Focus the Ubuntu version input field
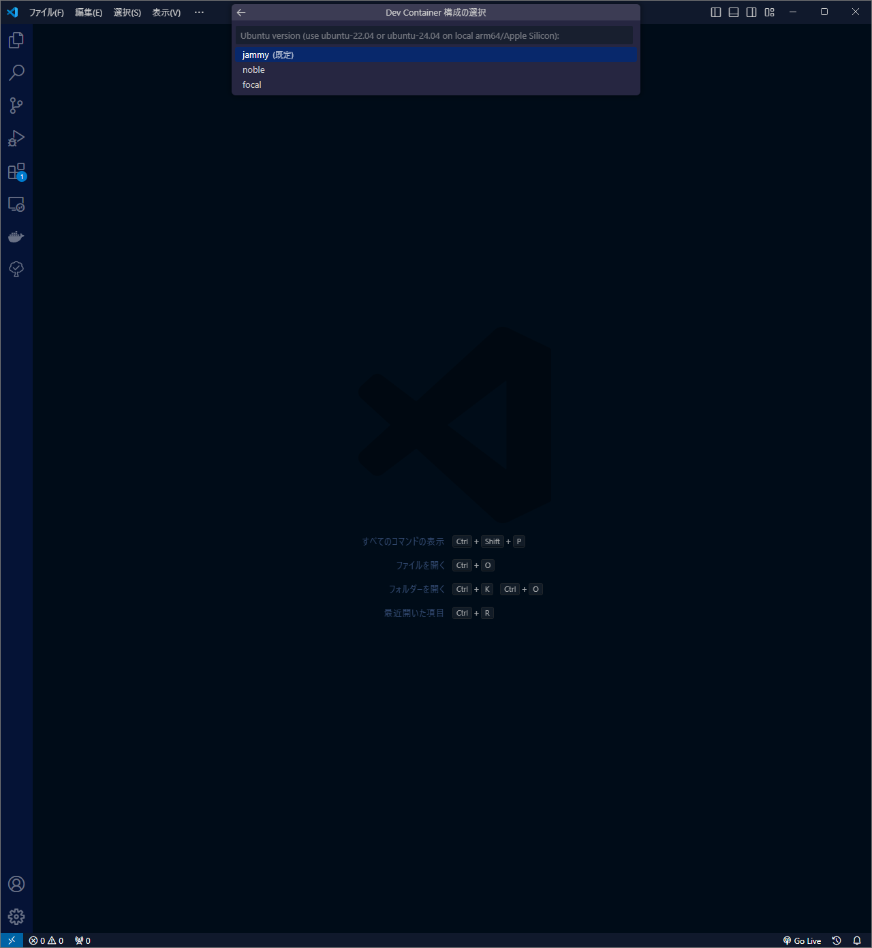The width and height of the screenshot is (872, 948). tap(434, 35)
